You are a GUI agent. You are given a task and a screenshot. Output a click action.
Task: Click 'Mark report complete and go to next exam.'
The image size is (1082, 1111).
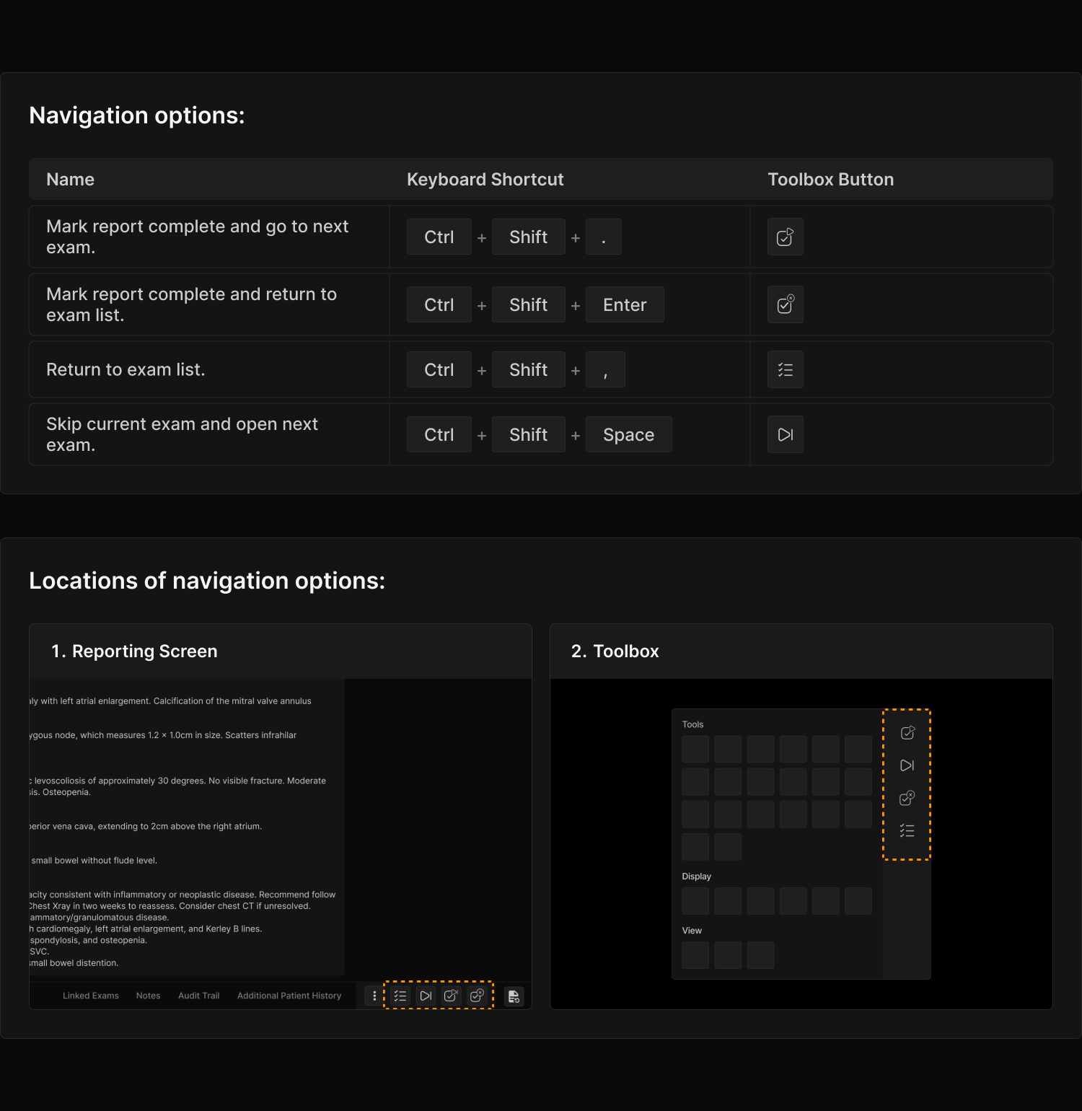[197, 237]
